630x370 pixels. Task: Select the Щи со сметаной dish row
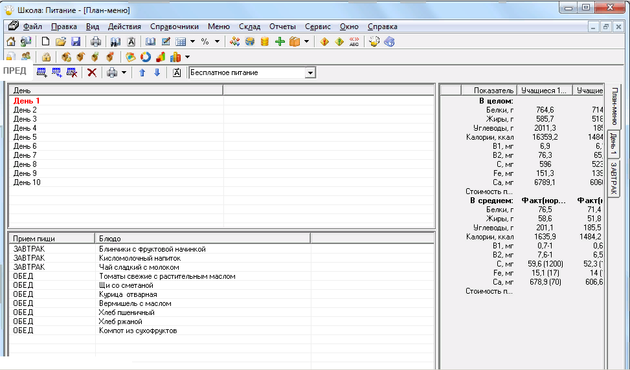(x=126, y=285)
